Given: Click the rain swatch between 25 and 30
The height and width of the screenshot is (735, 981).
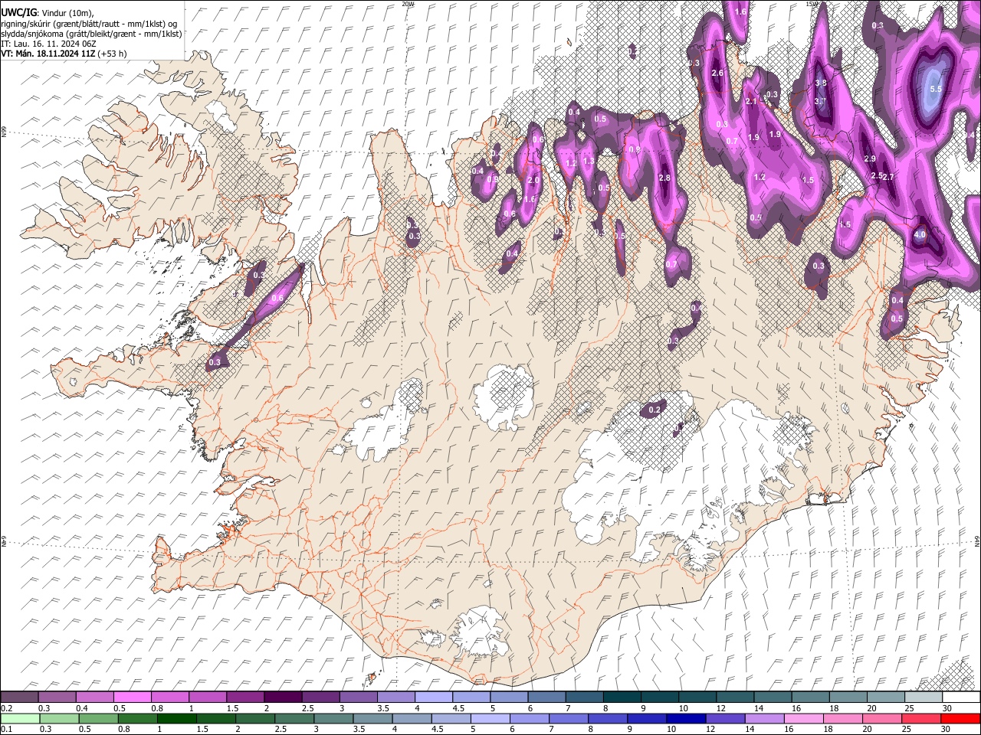Looking at the screenshot, I should [922, 718].
